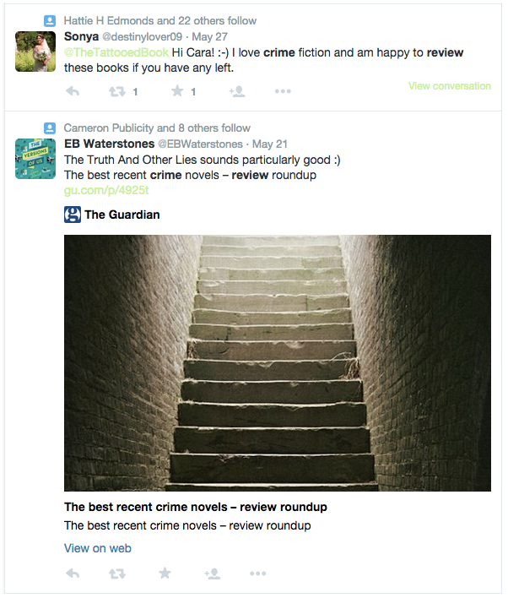Open more options on Sonya's tweet

click(x=283, y=91)
